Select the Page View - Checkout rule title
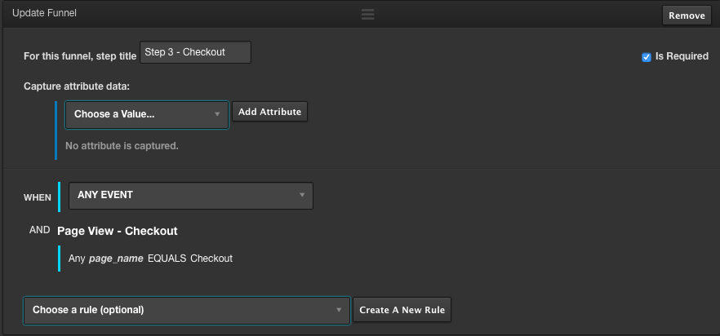 click(117, 231)
